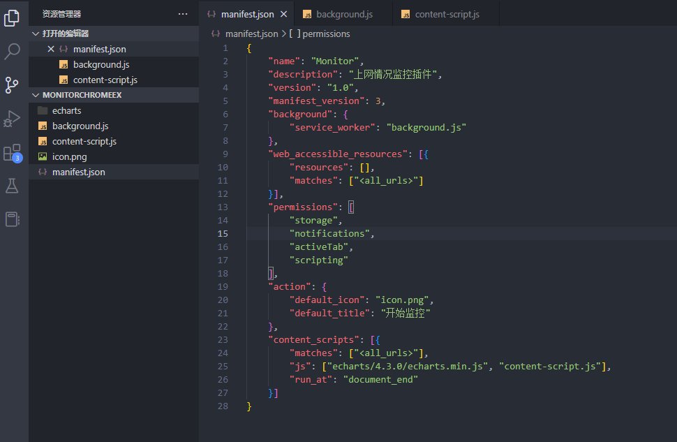Image resolution: width=677 pixels, height=442 pixels.
Task: Open Extensions view with badge
Action: click(12, 152)
